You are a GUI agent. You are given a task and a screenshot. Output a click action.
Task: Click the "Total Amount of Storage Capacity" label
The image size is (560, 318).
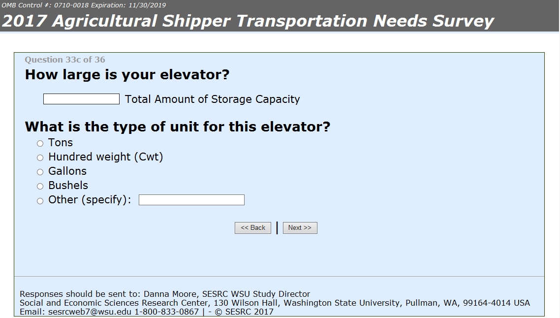point(212,99)
